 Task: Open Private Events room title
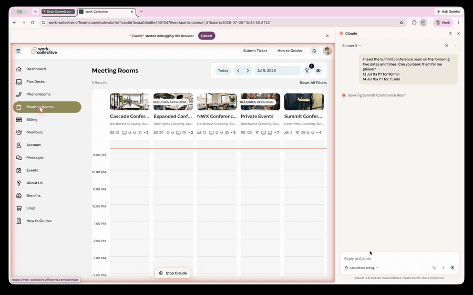click(x=257, y=117)
